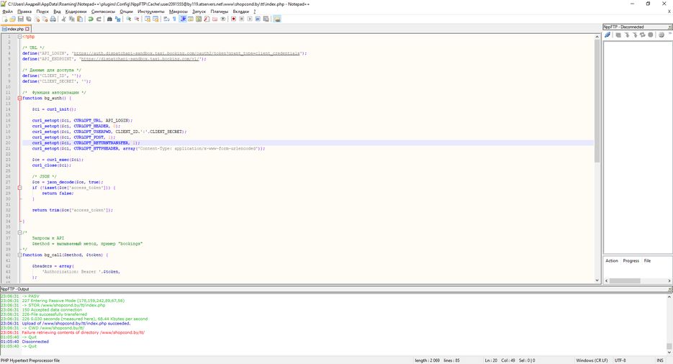Click the Save All toolbar icon
Viewport: 673px width, 364px height.
click(28, 19)
